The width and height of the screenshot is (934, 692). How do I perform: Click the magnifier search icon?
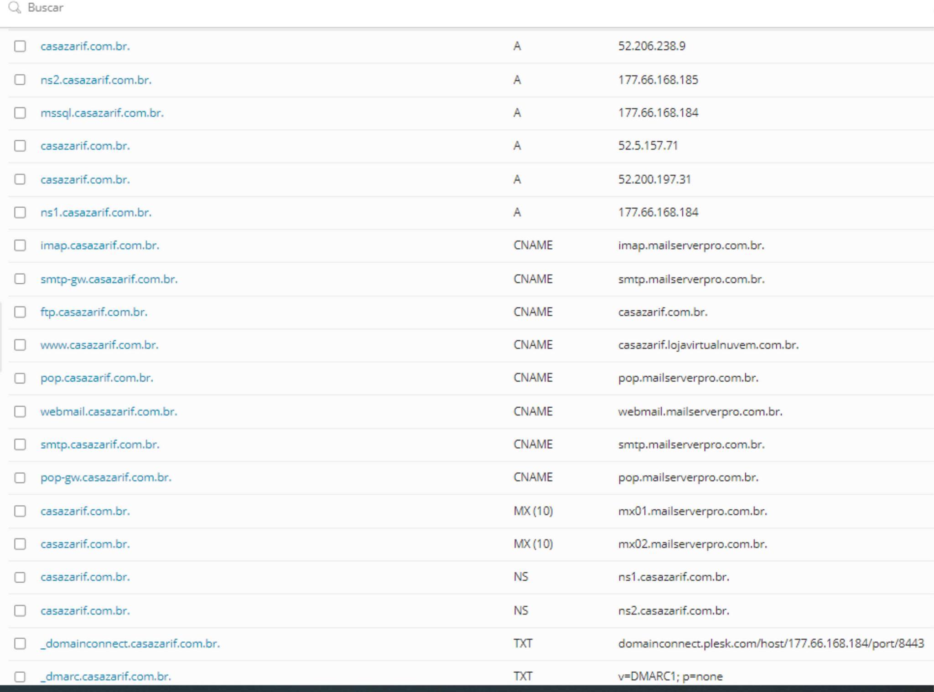15,8
